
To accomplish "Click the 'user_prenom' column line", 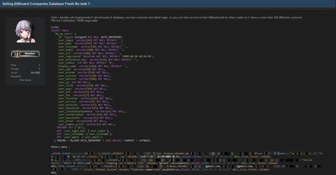I will pyautogui.click(x=83, y=73).
